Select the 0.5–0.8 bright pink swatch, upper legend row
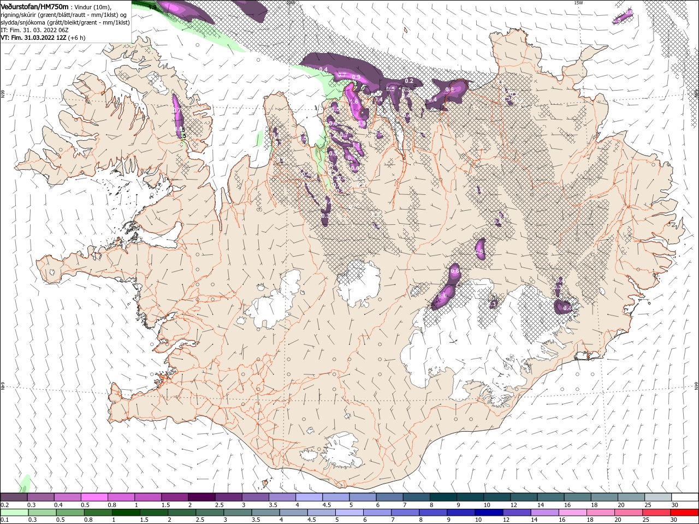Image resolution: width=699 pixels, height=524 pixels. 94,497
